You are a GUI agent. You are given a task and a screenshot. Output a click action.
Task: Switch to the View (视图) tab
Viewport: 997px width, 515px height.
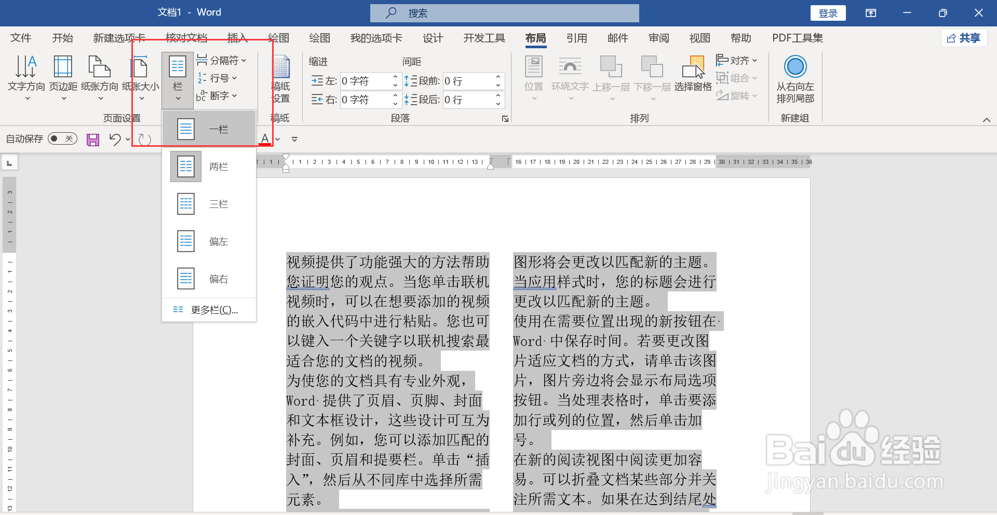700,38
